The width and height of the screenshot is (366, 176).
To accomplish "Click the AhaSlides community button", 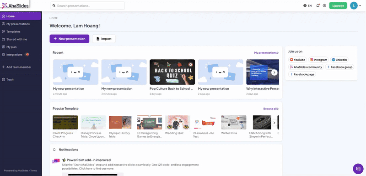I will (306, 67).
